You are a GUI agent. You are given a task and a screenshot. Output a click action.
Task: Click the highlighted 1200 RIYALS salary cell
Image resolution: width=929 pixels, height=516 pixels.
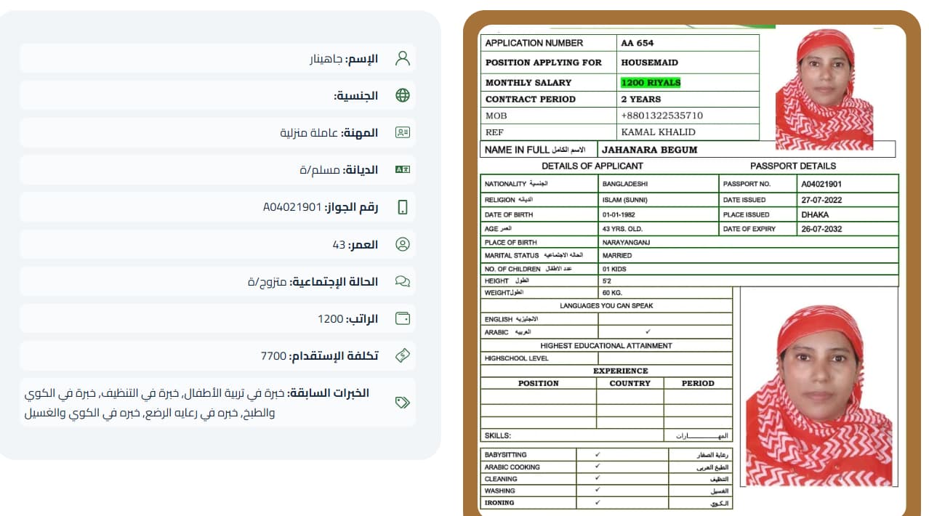(651, 82)
